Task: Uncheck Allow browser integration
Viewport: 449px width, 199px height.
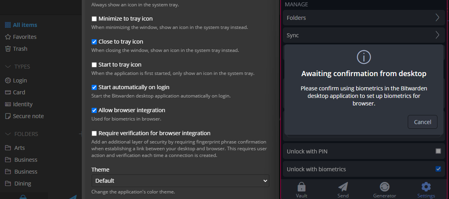Action: point(94,110)
